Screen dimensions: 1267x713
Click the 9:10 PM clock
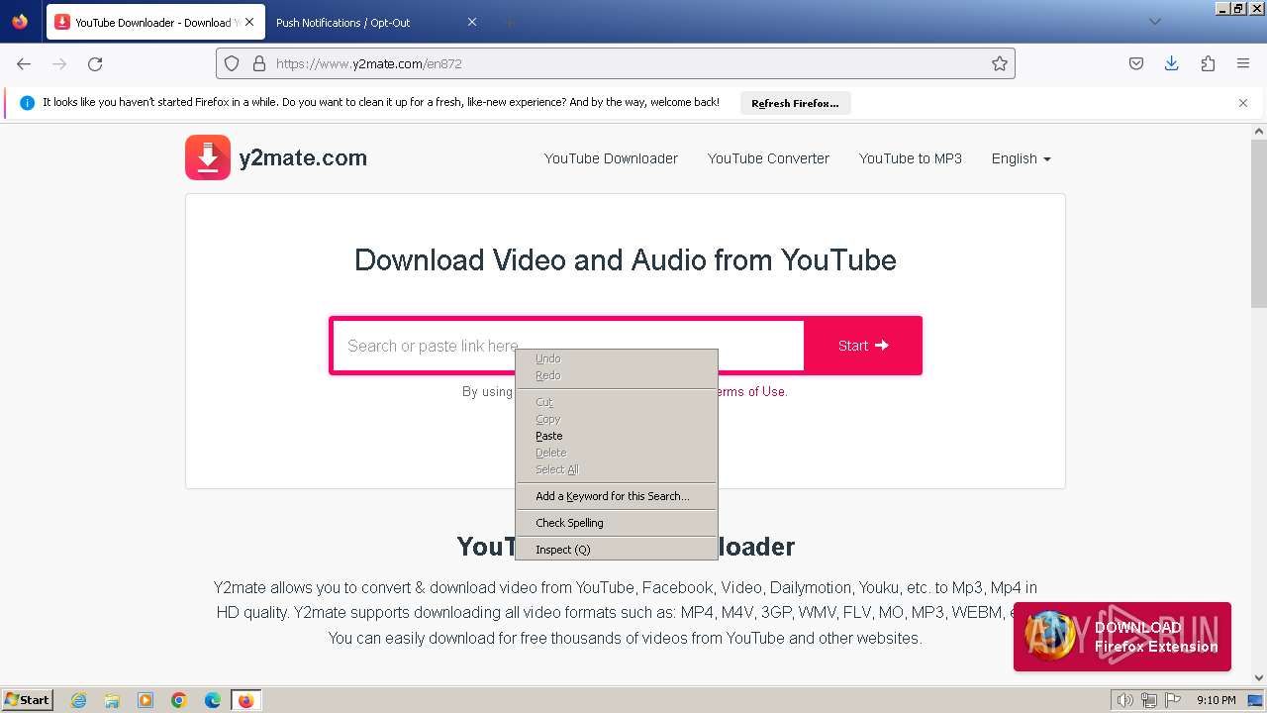click(x=1217, y=700)
